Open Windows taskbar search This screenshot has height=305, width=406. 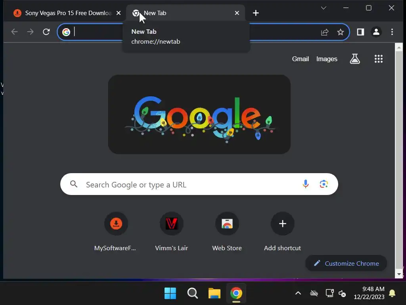point(192,293)
